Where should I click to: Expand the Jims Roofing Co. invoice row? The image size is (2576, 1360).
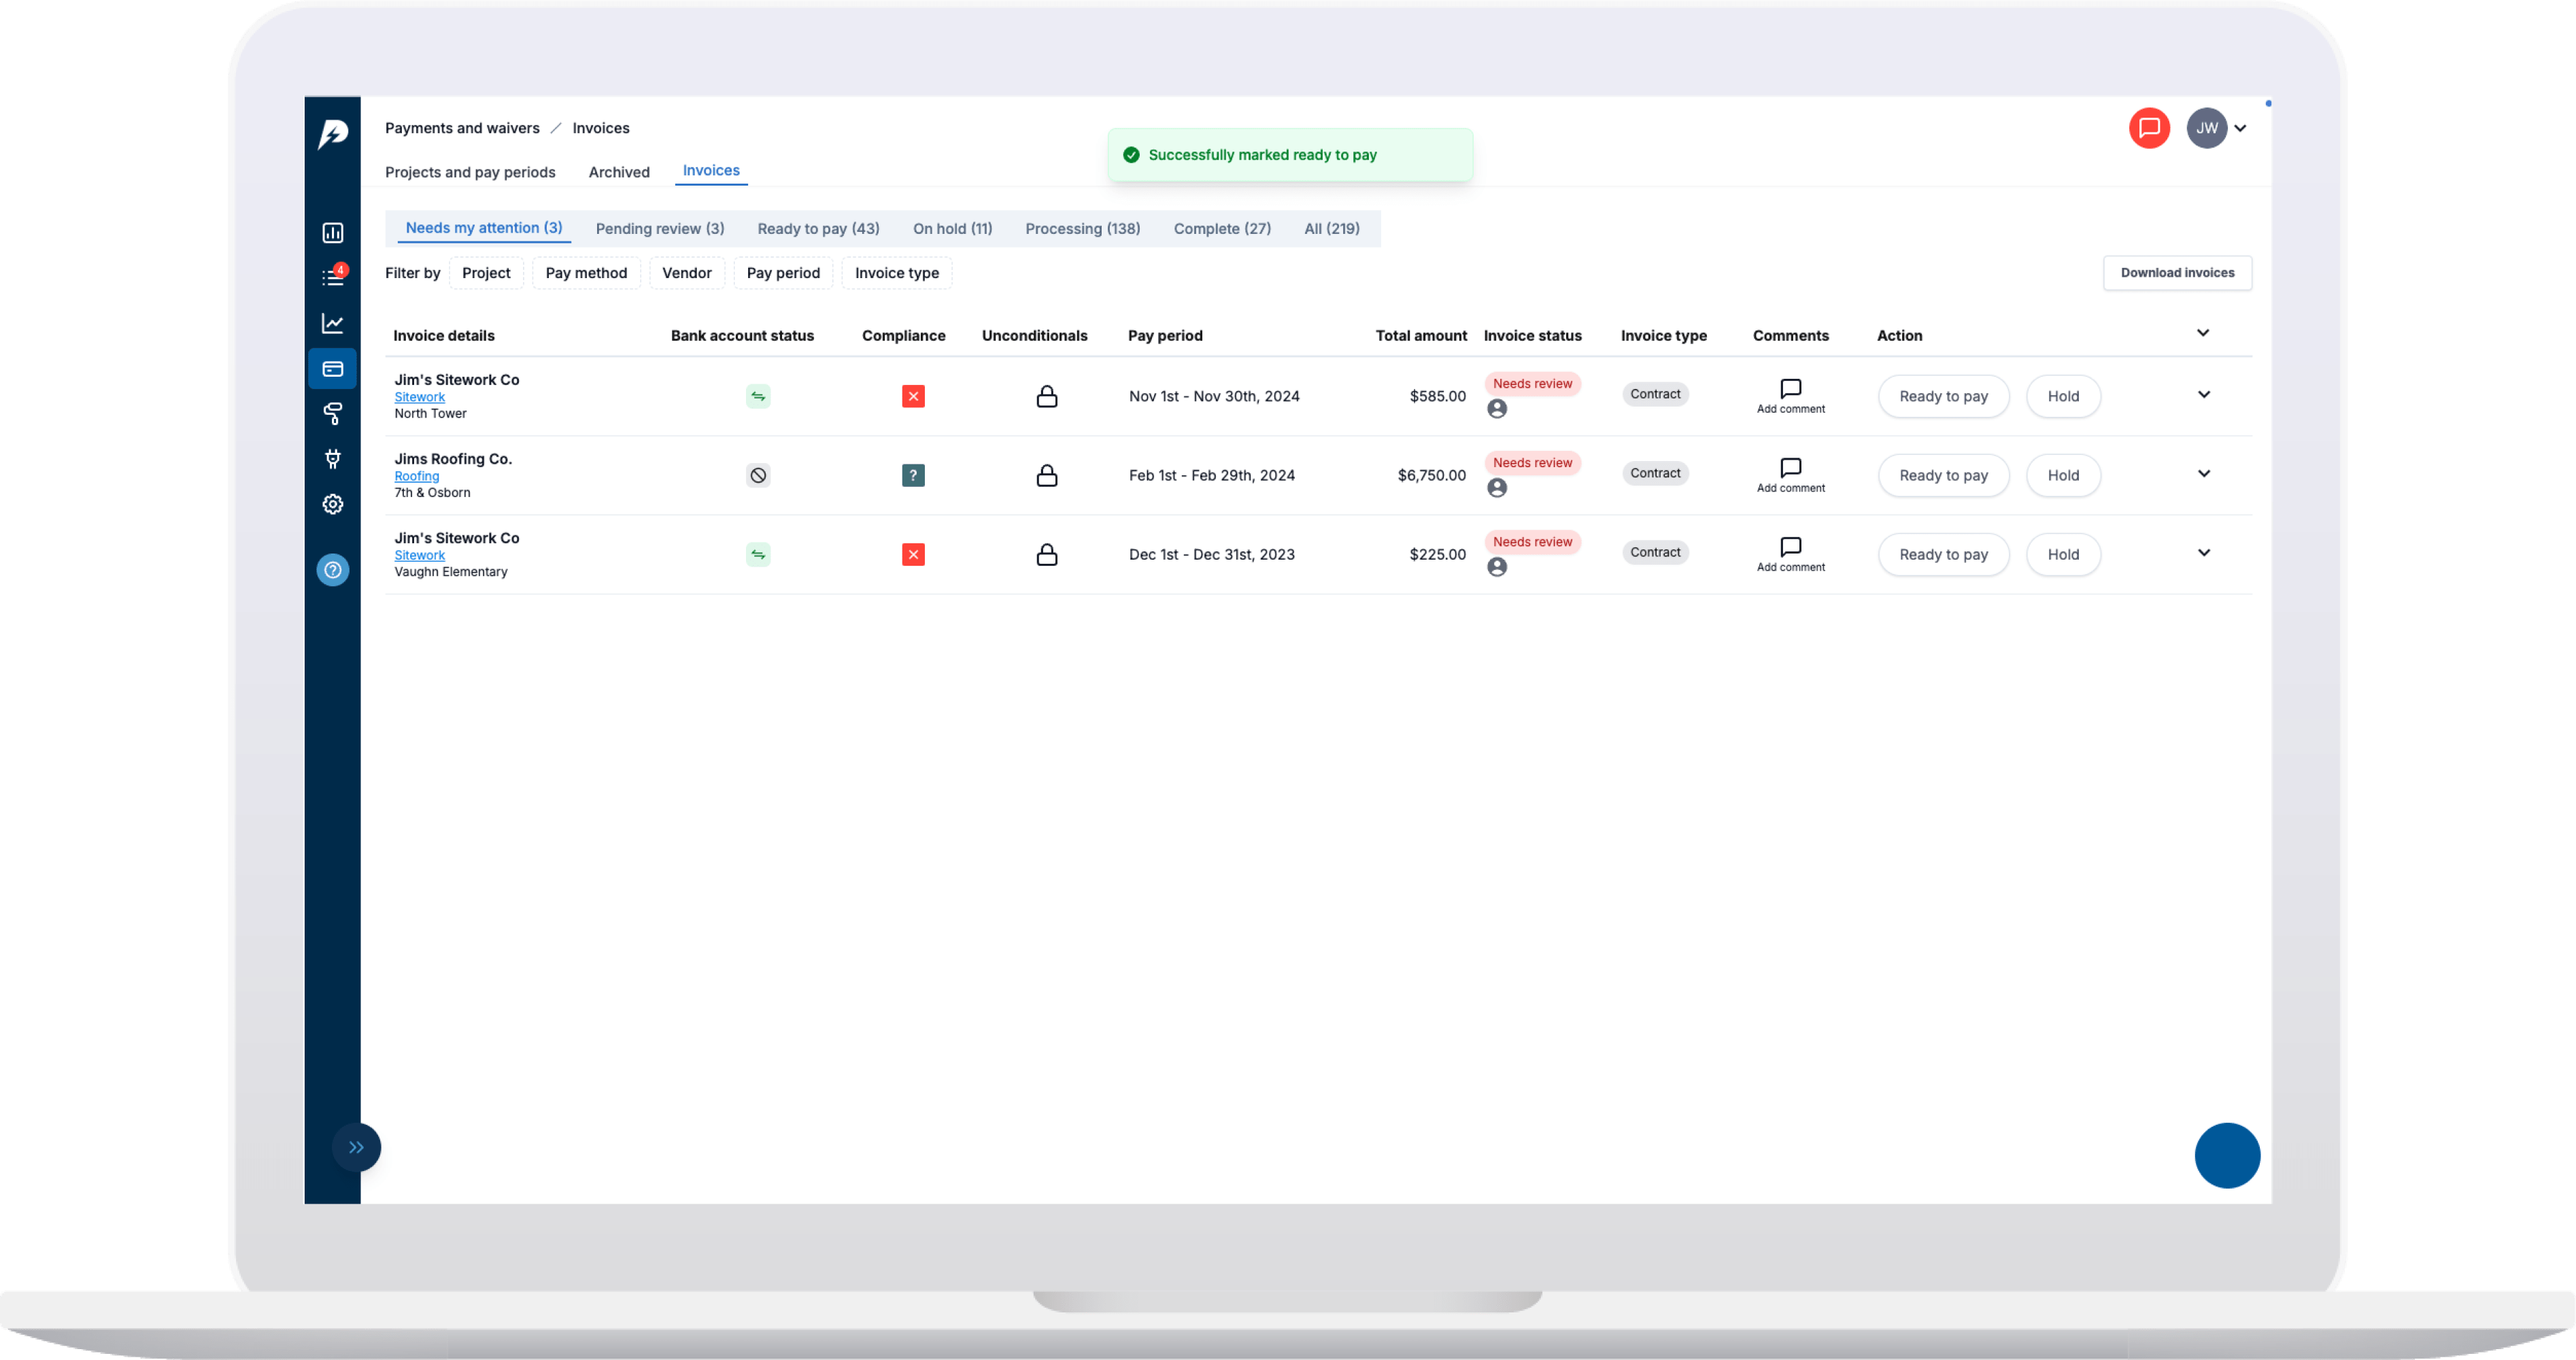tap(2203, 473)
